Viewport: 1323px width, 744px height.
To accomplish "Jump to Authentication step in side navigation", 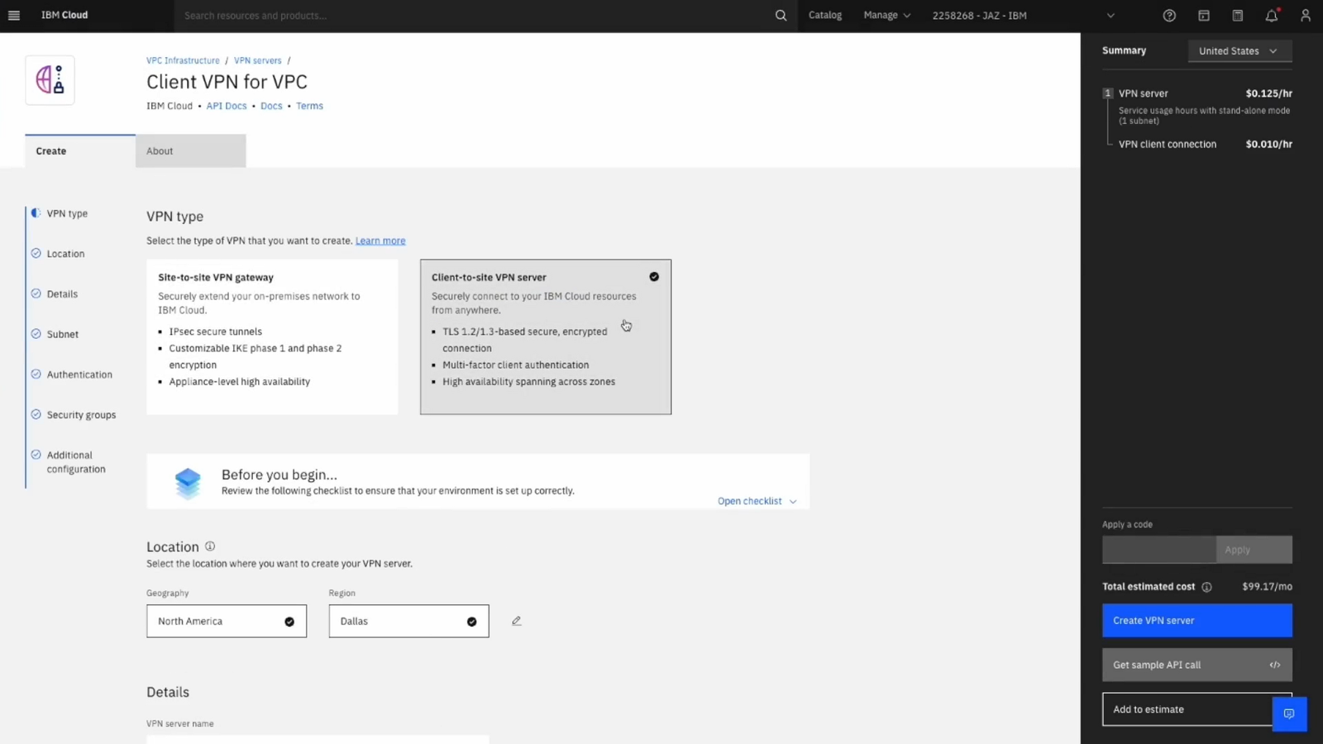I will (79, 374).
